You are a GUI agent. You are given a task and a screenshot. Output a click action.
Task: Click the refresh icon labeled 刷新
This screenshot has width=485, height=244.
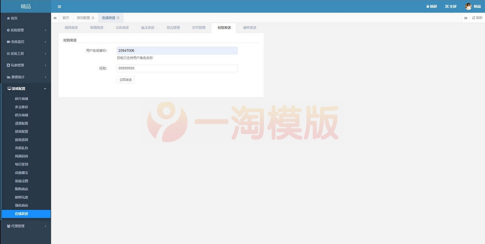coord(474,18)
